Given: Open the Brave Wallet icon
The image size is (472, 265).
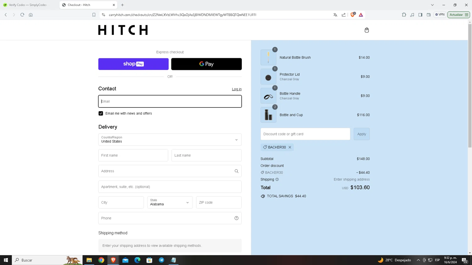Looking at the screenshot, I should click(429, 15).
